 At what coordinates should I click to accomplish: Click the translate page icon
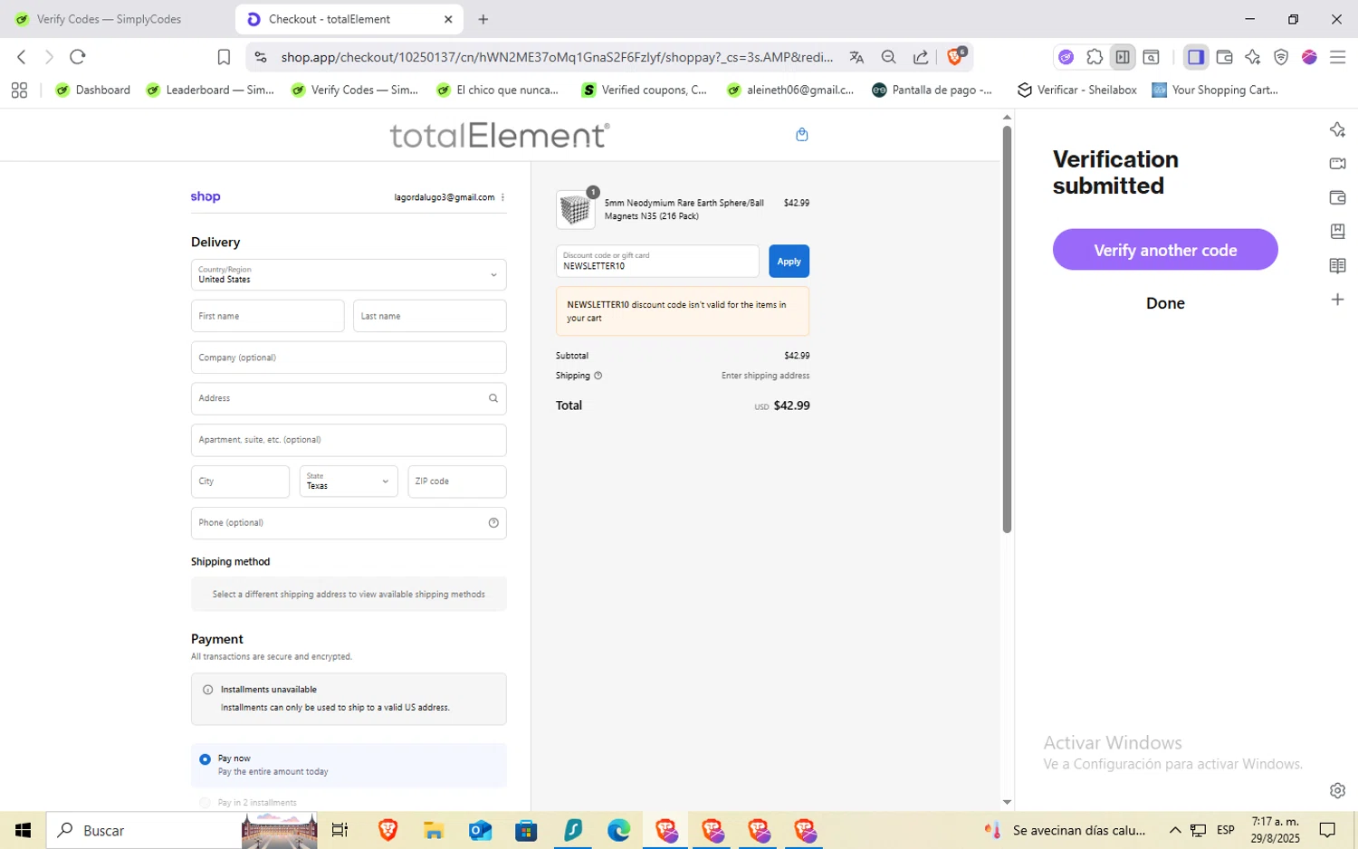tap(856, 57)
